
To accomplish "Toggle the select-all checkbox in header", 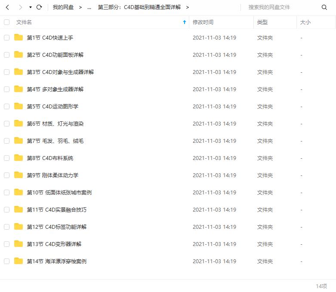I will pos(6,22).
